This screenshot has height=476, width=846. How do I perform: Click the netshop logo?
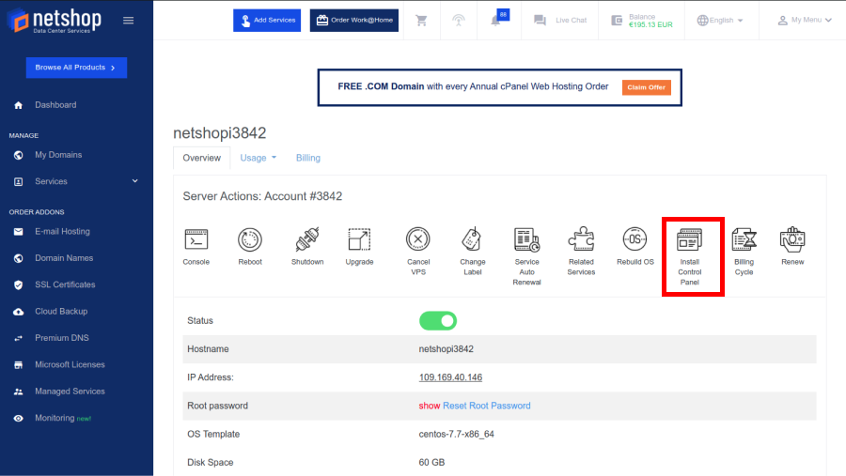pyautogui.click(x=55, y=21)
